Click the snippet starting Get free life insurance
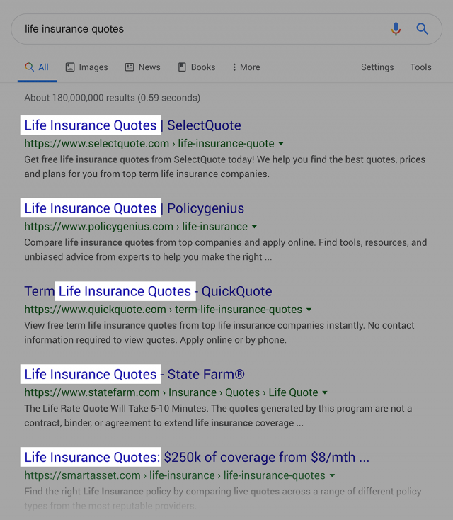This screenshot has width=453, height=520. click(224, 166)
